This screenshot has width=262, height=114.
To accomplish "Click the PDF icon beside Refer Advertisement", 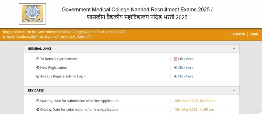I will [x=176, y=59].
